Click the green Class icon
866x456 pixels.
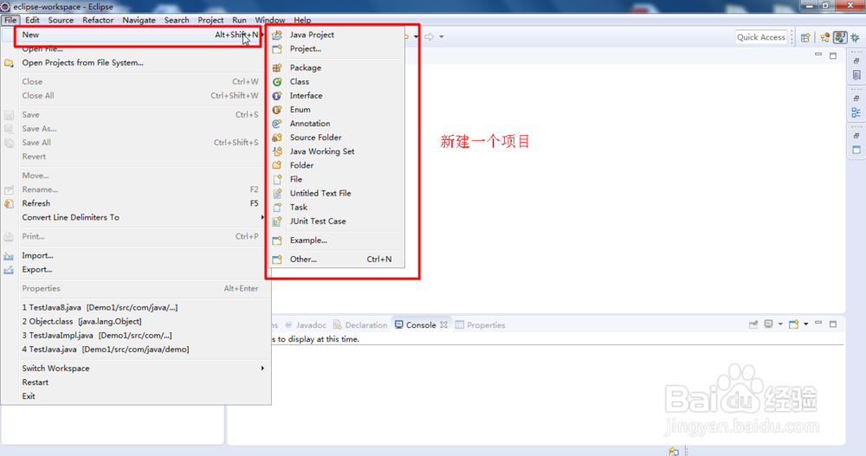pos(277,81)
